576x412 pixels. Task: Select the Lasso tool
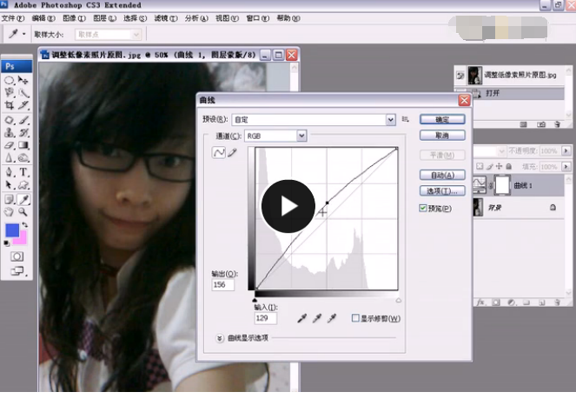pos(10,93)
